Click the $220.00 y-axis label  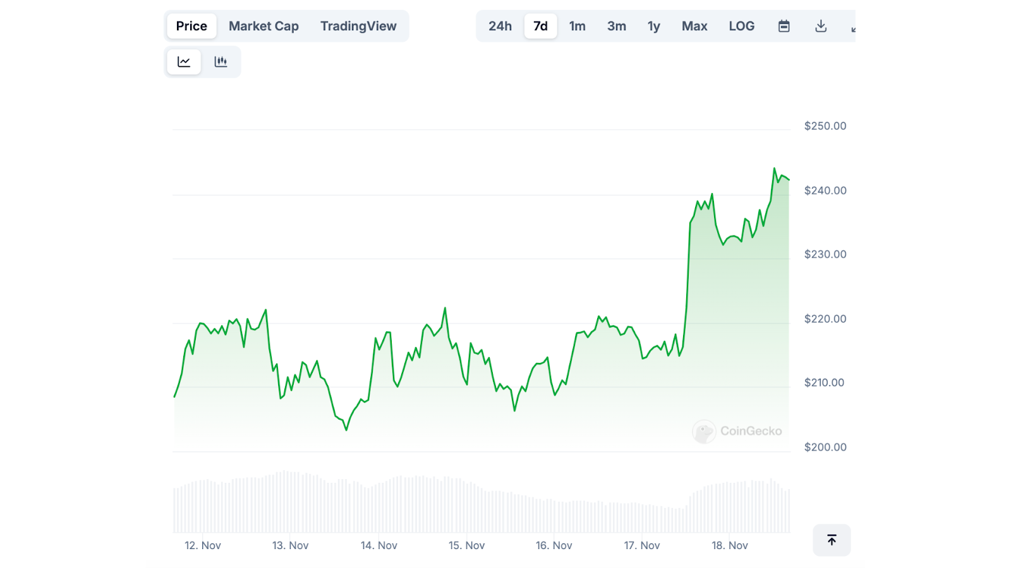825,319
